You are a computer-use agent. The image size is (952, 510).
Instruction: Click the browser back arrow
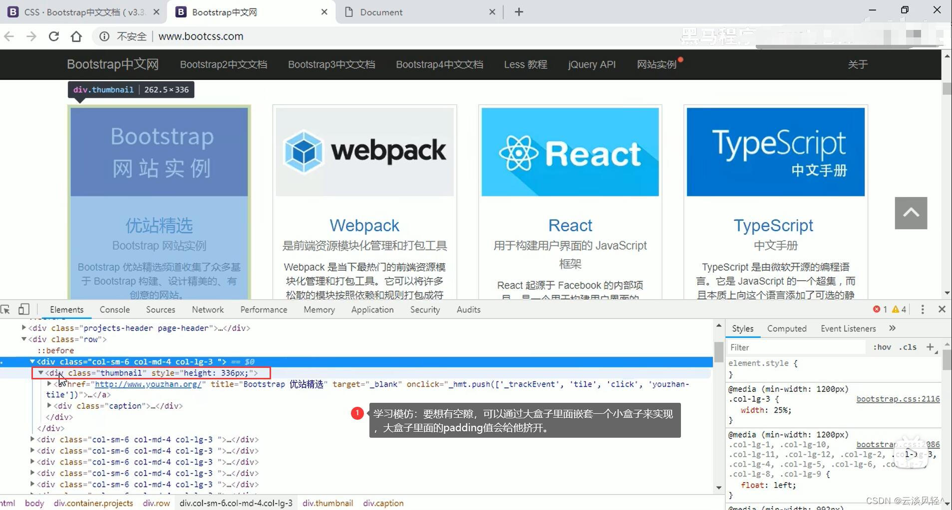click(9, 36)
